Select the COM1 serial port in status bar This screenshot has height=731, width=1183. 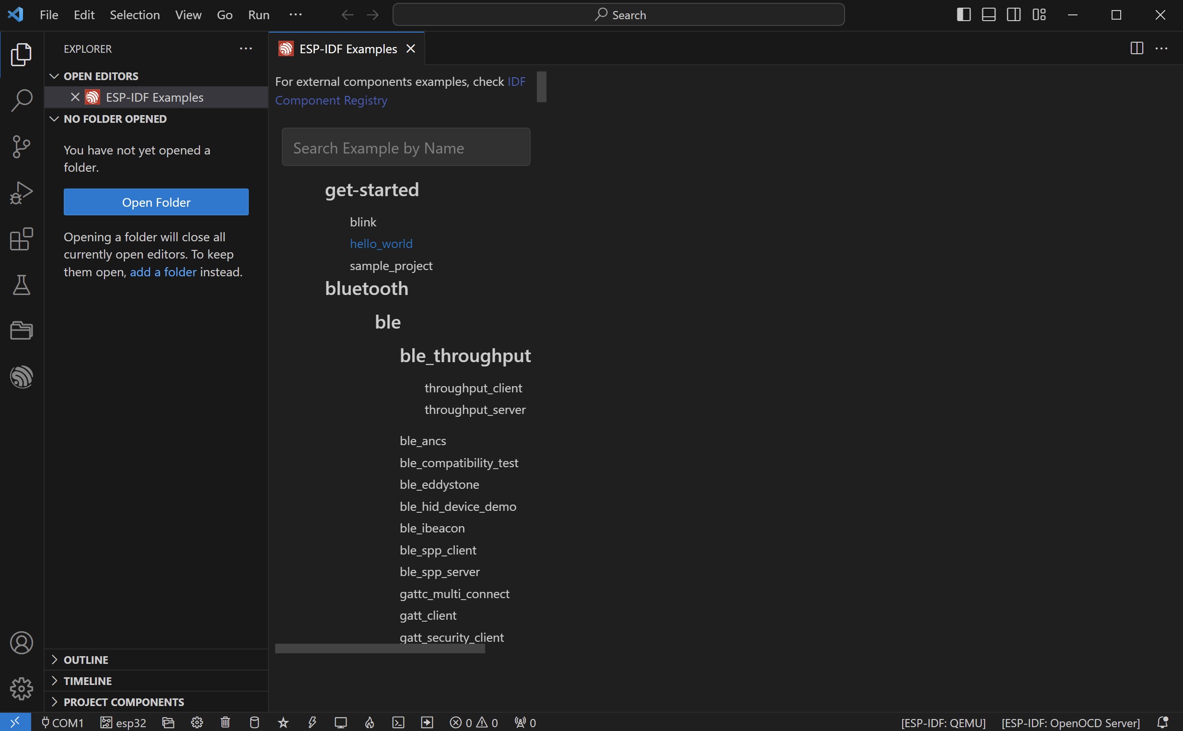coord(62,722)
